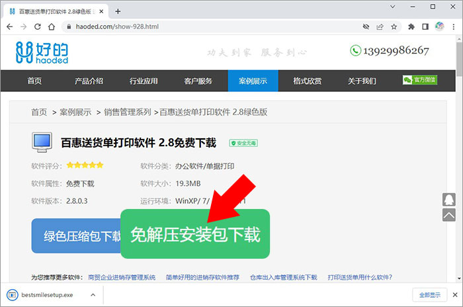This screenshot has width=463, height=307.
Task: Click the address bar URL haoded.com/show-928.html
Action: [x=117, y=26]
